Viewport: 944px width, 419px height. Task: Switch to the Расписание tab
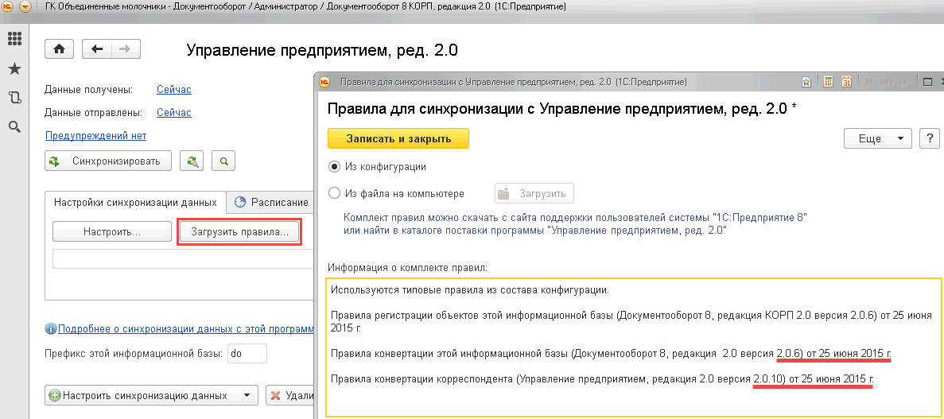[271, 202]
